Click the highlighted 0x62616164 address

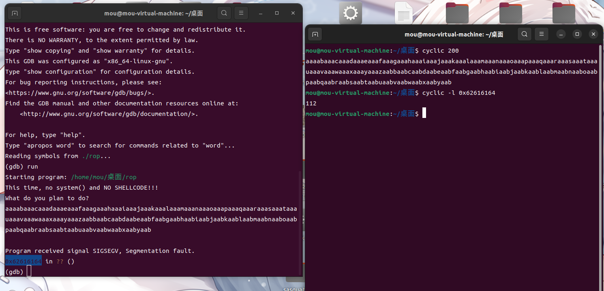click(x=24, y=261)
